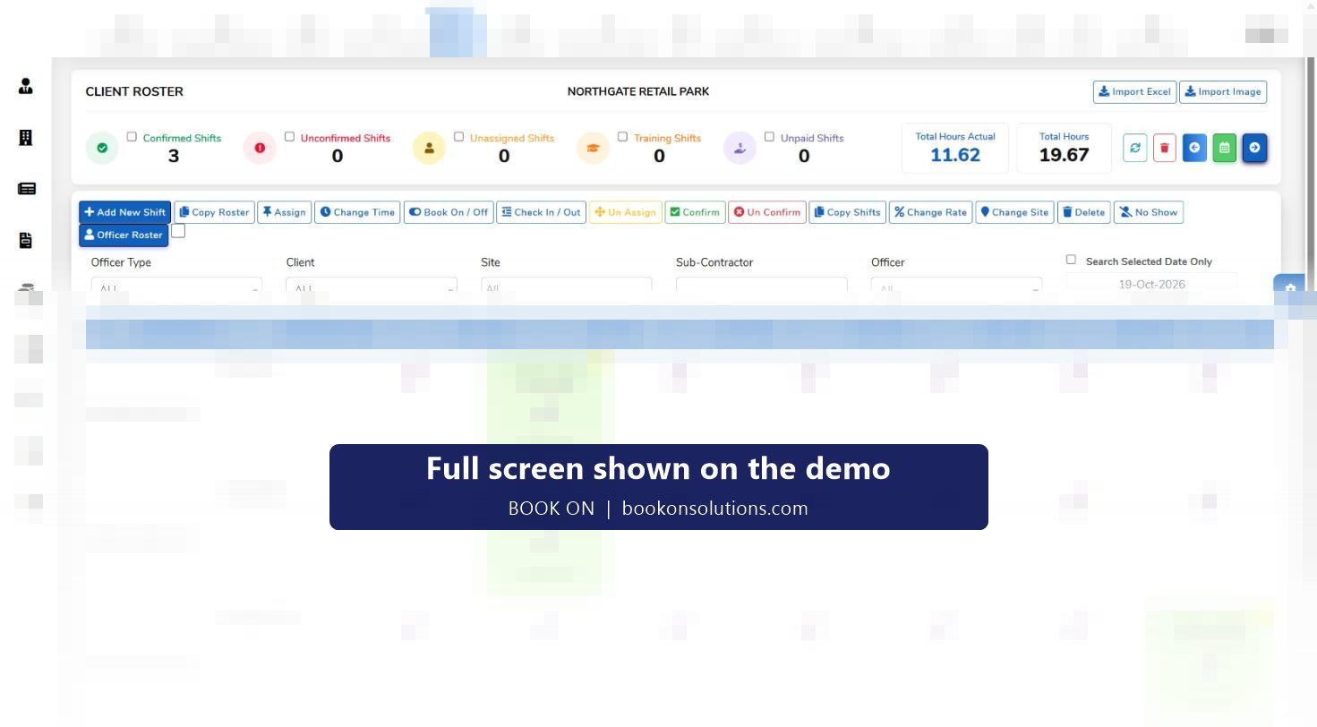The image size is (1317, 727).
Task: Go to next period with right arrow
Action: tap(1254, 149)
